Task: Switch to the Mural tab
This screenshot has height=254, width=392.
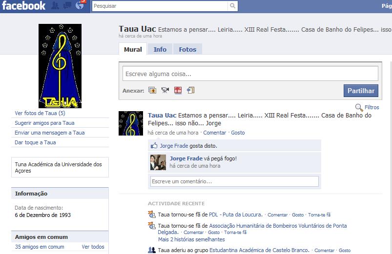Action: (133, 49)
